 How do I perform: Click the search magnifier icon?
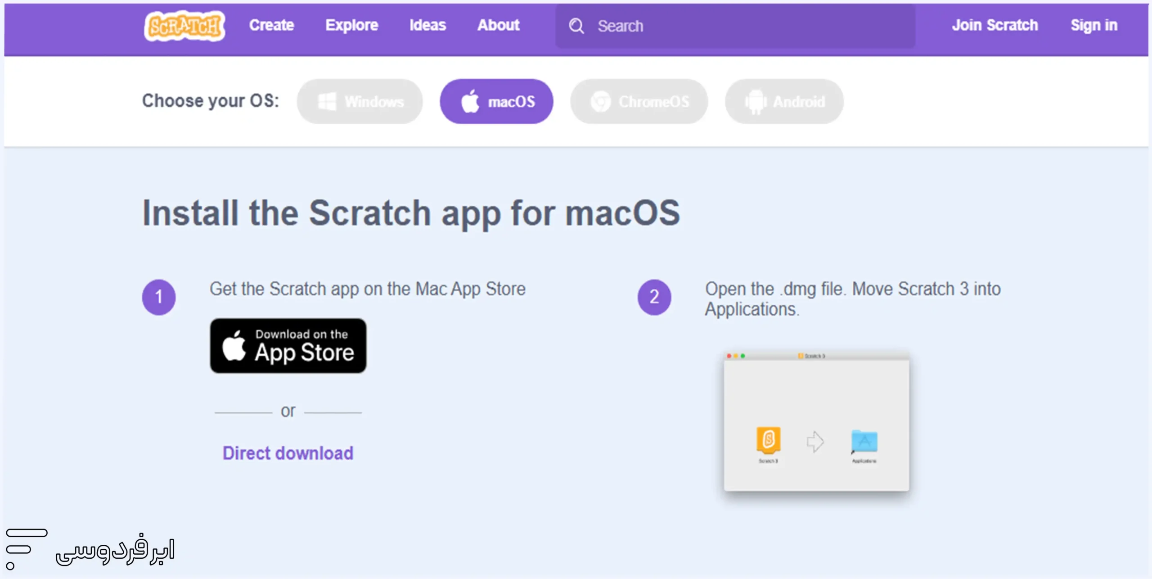tap(576, 26)
